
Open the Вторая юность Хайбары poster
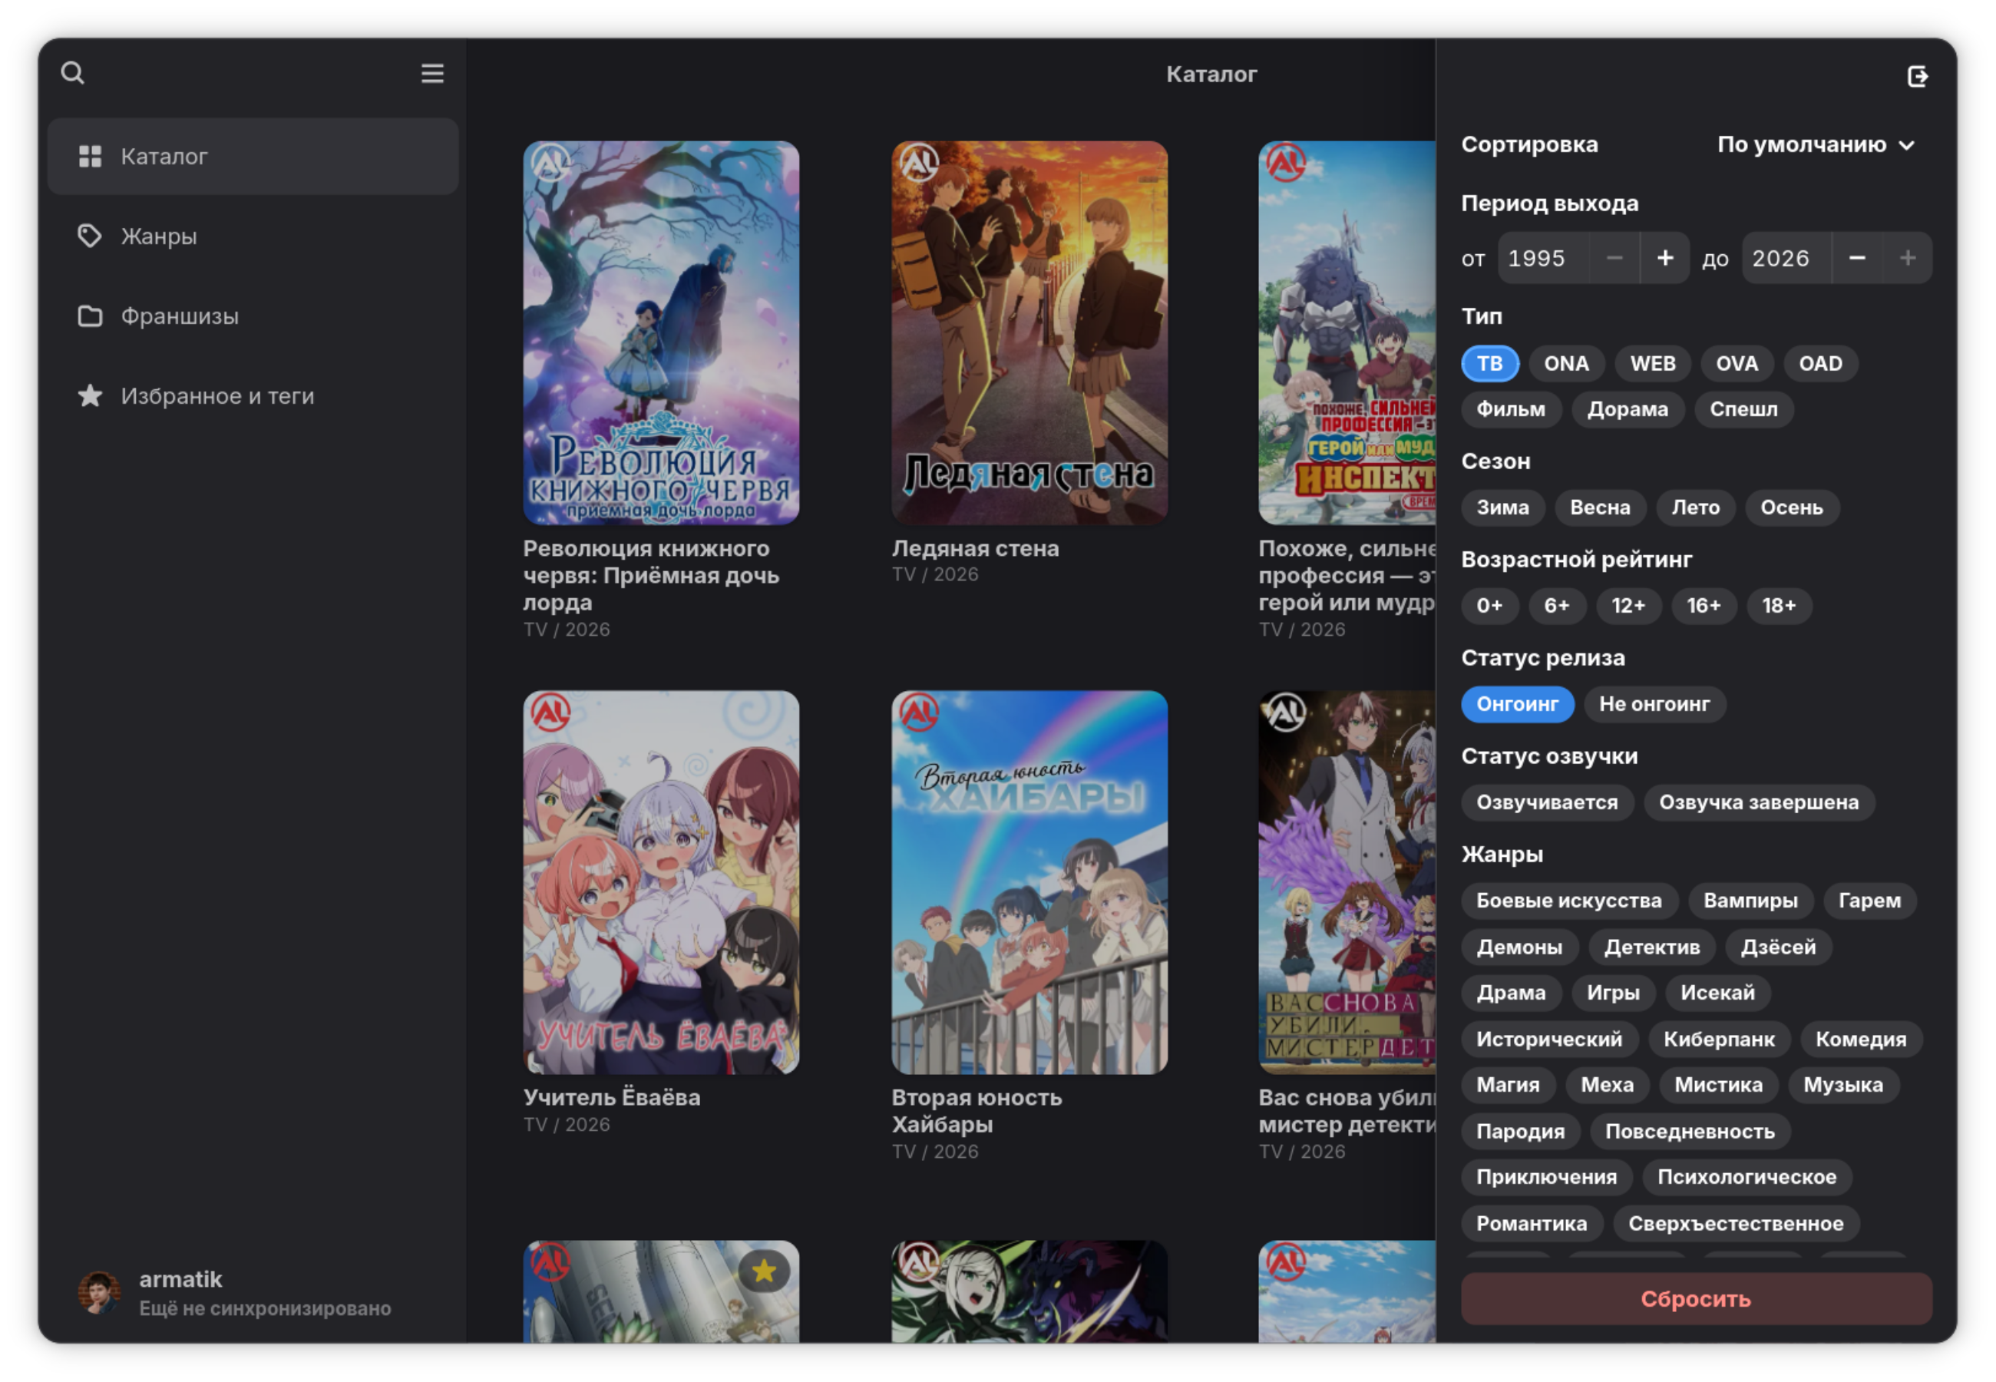click(x=1029, y=882)
